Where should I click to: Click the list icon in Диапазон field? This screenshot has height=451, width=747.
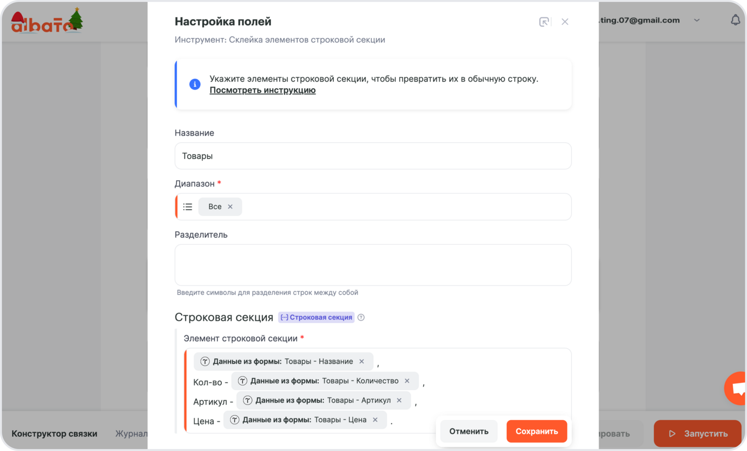[x=188, y=207]
